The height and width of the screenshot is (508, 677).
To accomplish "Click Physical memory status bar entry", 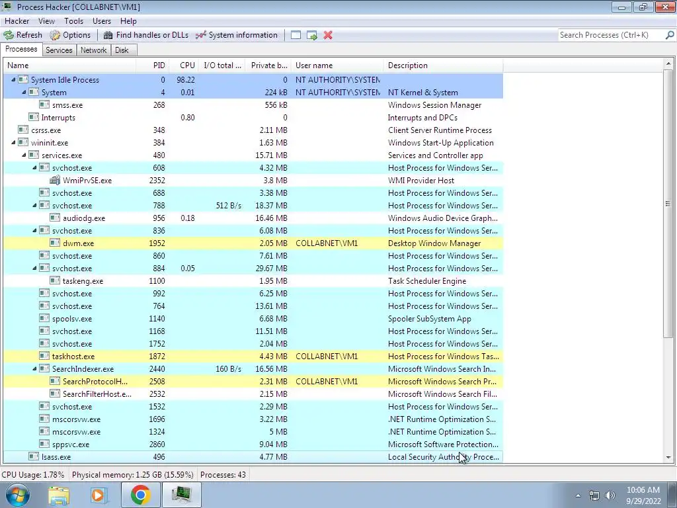I will 132,475.
